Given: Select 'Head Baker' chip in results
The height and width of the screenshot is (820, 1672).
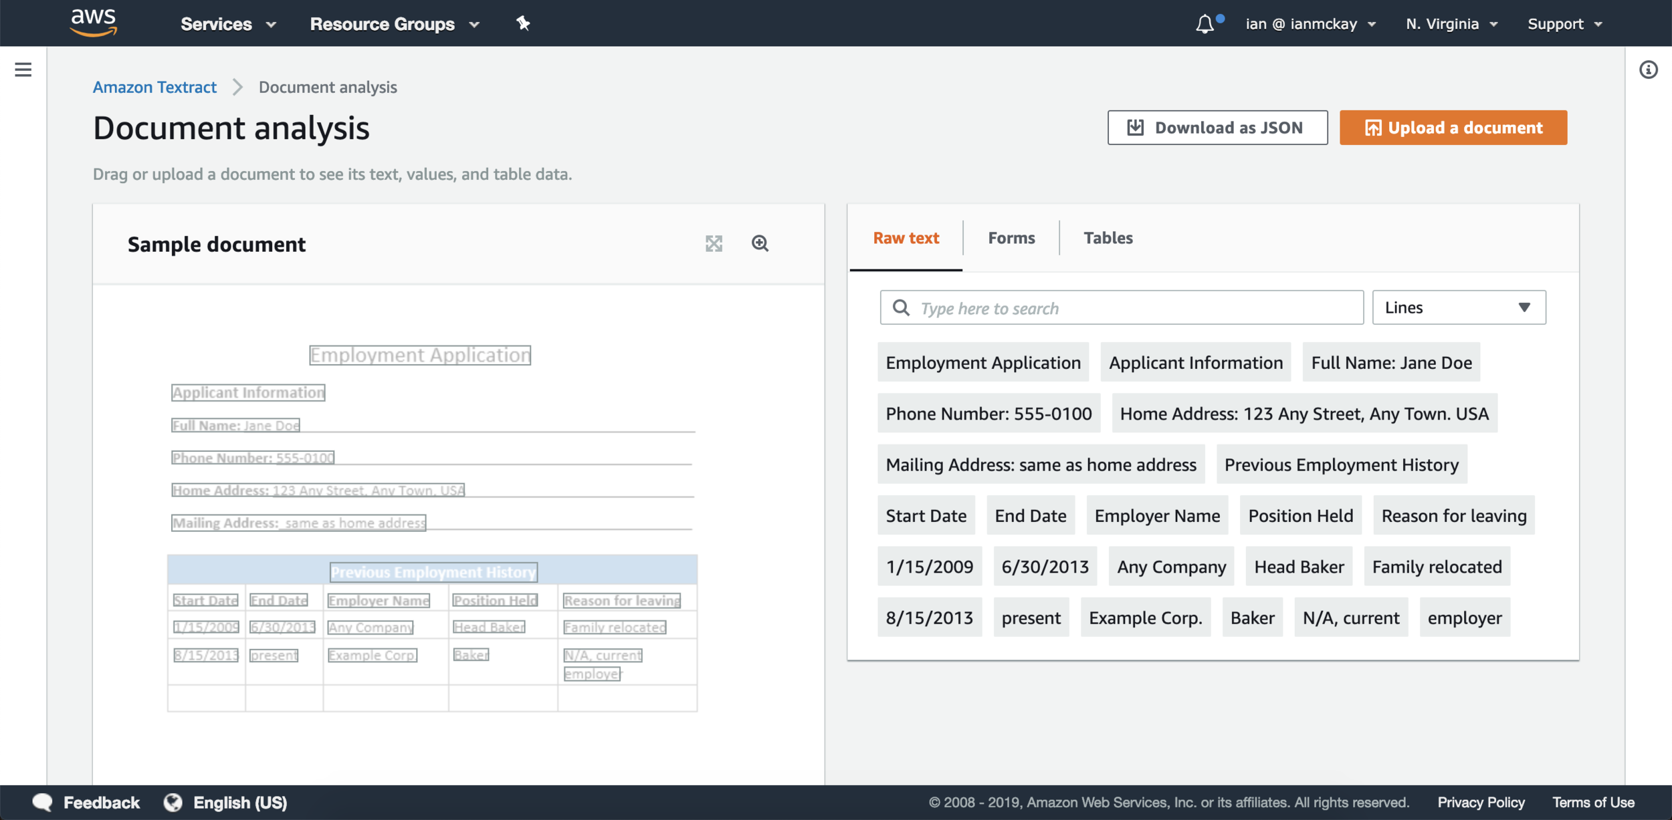Looking at the screenshot, I should coord(1299,566).
